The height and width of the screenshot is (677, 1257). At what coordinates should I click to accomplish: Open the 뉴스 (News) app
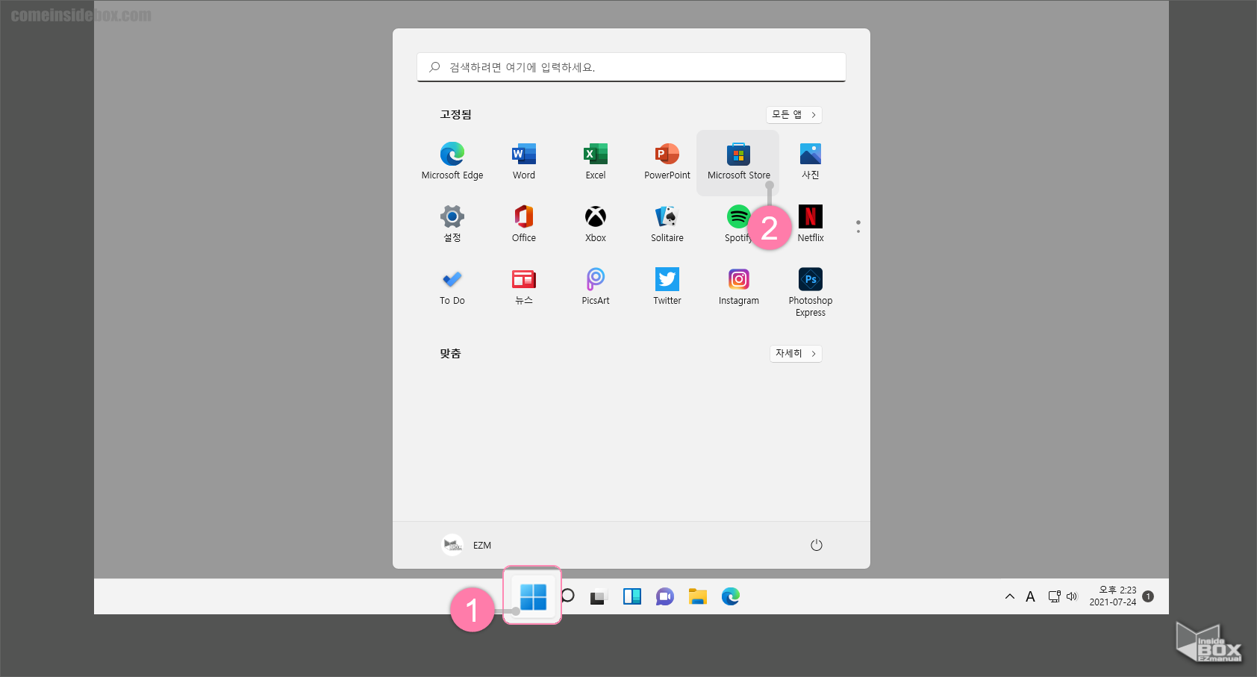click(x=524, y=287)
